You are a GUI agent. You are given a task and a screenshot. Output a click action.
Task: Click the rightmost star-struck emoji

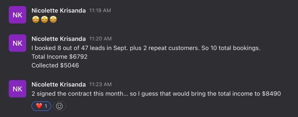53,20
